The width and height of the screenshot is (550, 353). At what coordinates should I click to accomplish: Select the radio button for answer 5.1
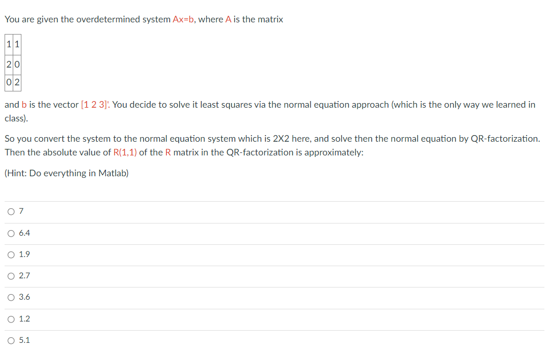coord(11,340)
